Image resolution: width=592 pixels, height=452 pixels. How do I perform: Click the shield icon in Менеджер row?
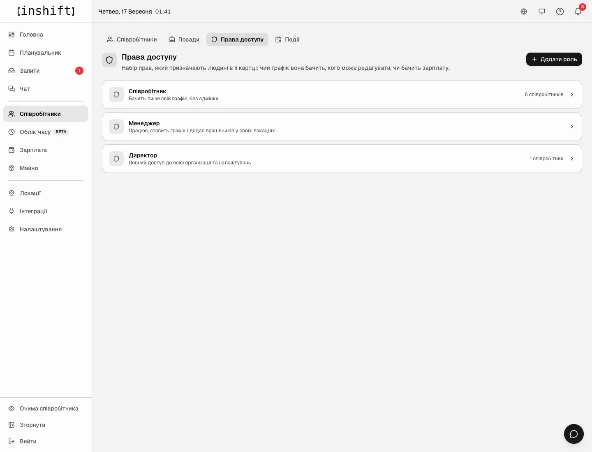(116, 127)
